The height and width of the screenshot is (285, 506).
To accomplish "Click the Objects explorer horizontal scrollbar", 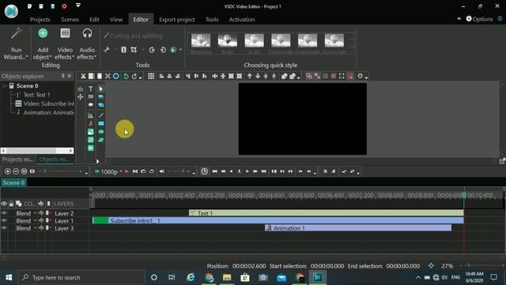I will 37,150.
